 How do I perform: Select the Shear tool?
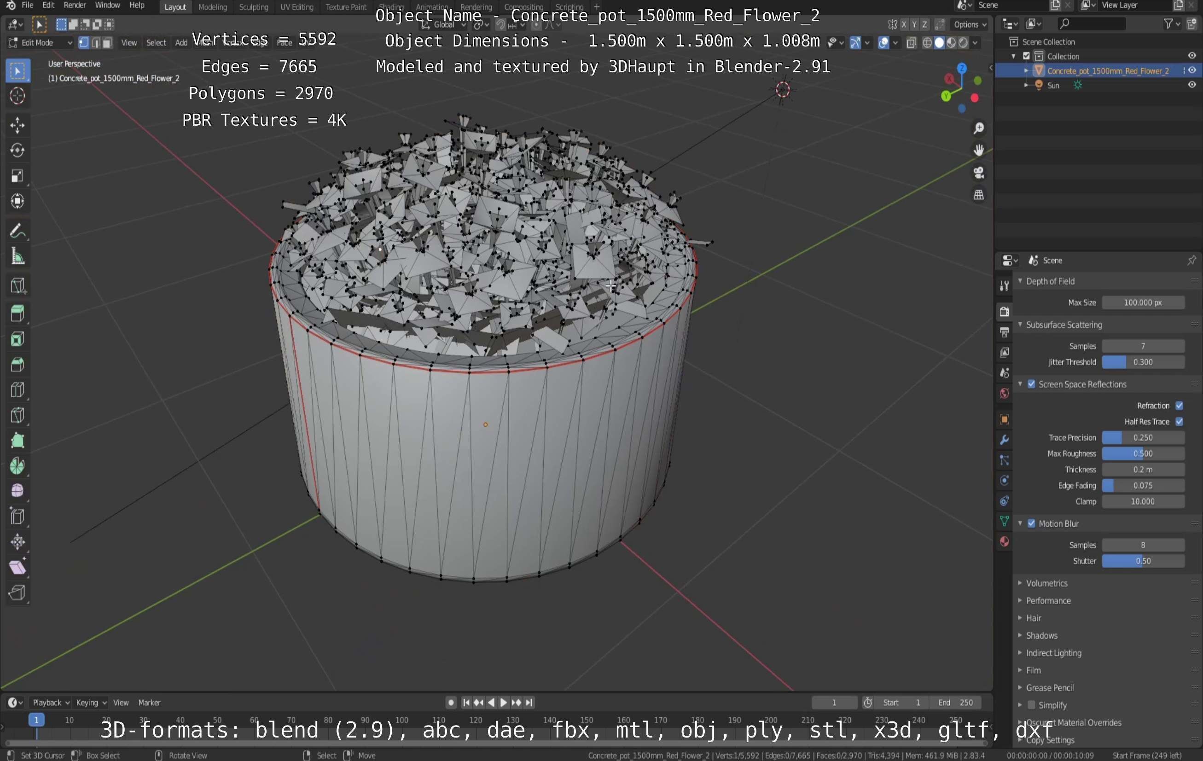[17, 567]
